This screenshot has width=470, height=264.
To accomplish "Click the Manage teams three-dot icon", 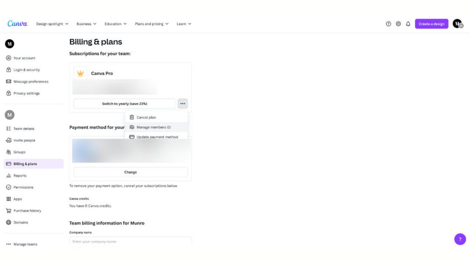I will [9, 244].
